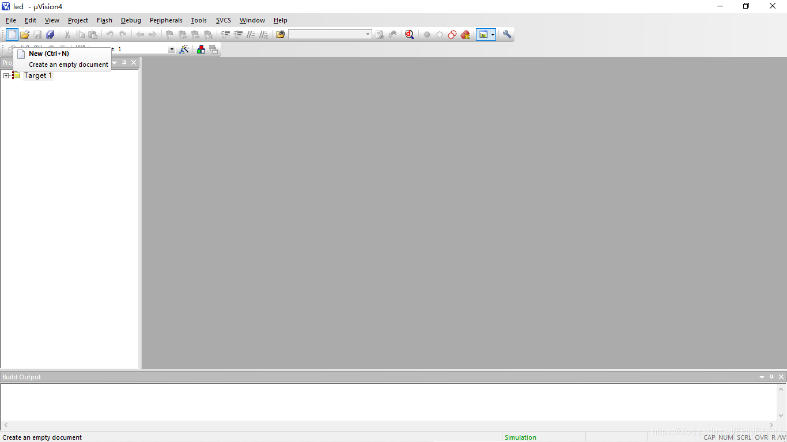The height and width of the screenshot is (442, 787).
Task: Close the Project panel
Action: tap(134, 62)
